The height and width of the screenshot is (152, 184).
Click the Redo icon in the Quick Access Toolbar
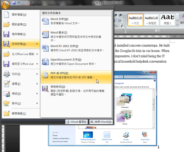click(26, 3)
